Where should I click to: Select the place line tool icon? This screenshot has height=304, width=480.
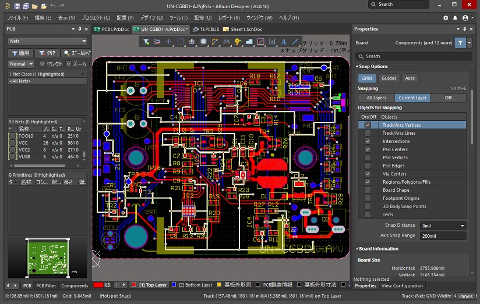[295, 41]
